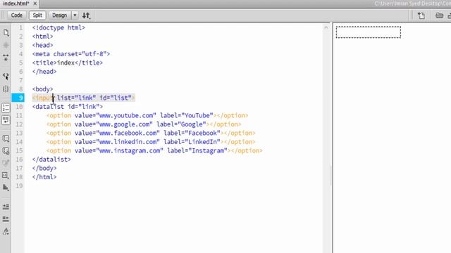Click the label="Instagram" attribute text
Viewport: 451px width, 253px height.
point(197,150)
